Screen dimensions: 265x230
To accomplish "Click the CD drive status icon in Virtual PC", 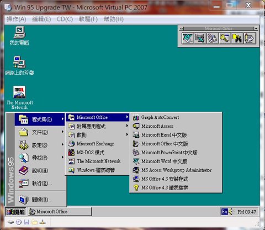I will click(x=19, y=222).
